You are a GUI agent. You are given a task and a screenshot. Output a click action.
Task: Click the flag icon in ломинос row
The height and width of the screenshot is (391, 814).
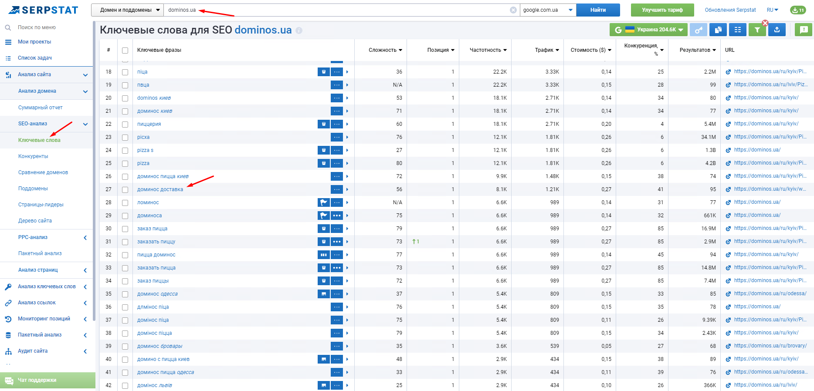tap(323, 202)
